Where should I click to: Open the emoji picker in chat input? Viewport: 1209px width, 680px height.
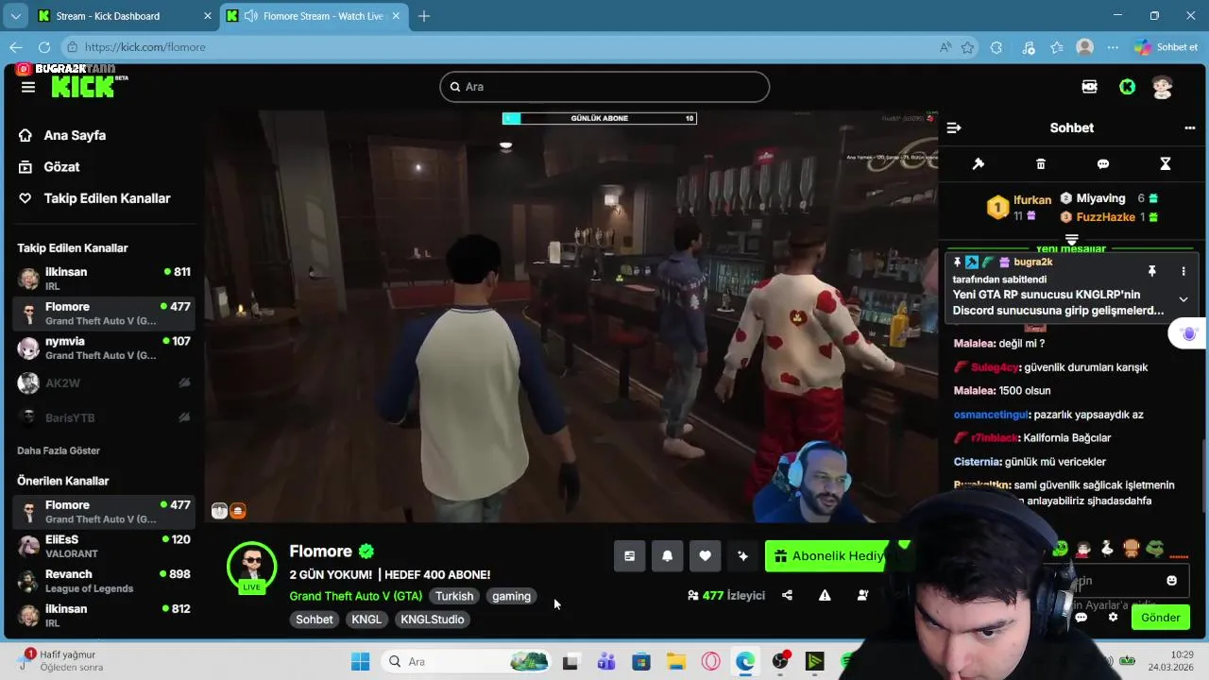click(1172, 581)
